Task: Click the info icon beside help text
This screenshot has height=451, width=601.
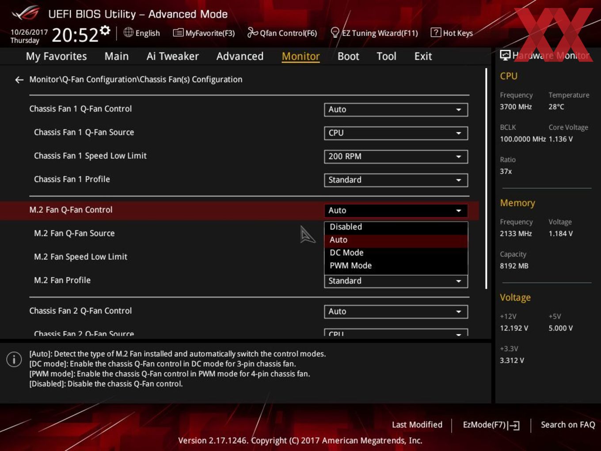Action: 14,359
